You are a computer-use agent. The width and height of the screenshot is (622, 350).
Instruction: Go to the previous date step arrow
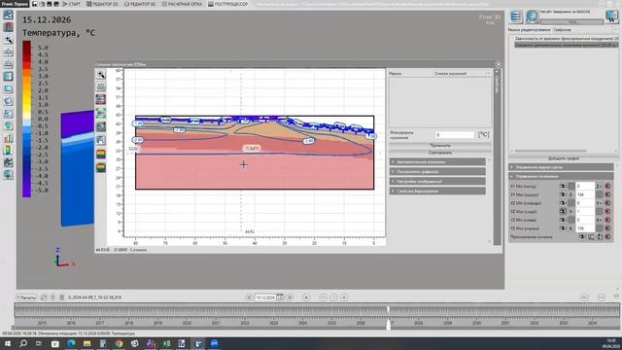click(249, 297)
